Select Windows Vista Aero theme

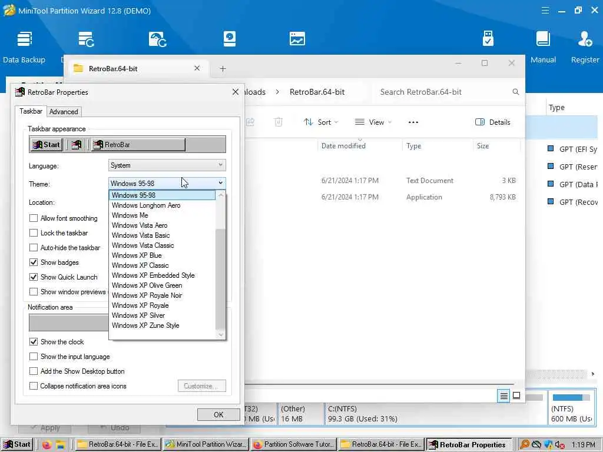click(x=163, y=225)
